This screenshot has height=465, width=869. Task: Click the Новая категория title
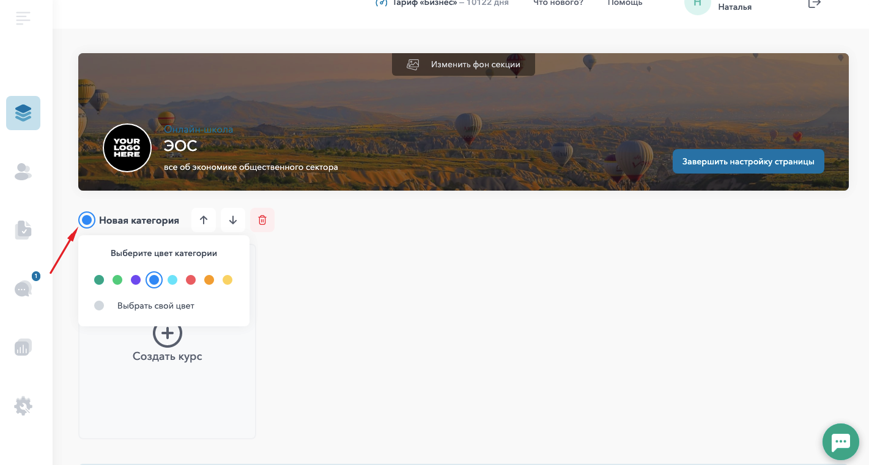(139, 221)
